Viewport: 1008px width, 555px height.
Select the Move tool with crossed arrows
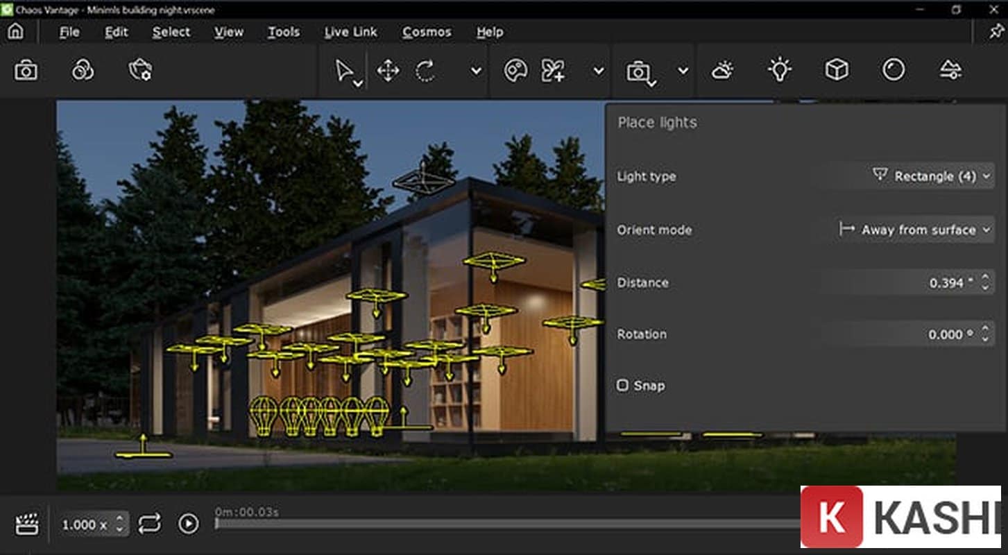point(388,71)
